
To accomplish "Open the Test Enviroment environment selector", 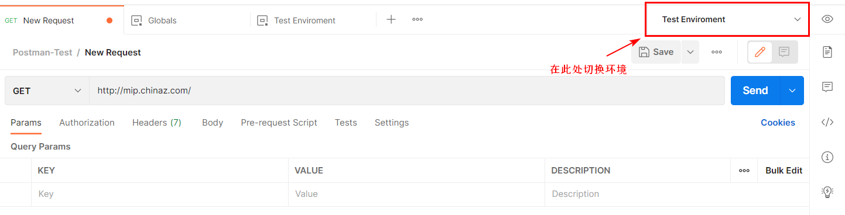I will pyautogui.click(x=727, y=19).
